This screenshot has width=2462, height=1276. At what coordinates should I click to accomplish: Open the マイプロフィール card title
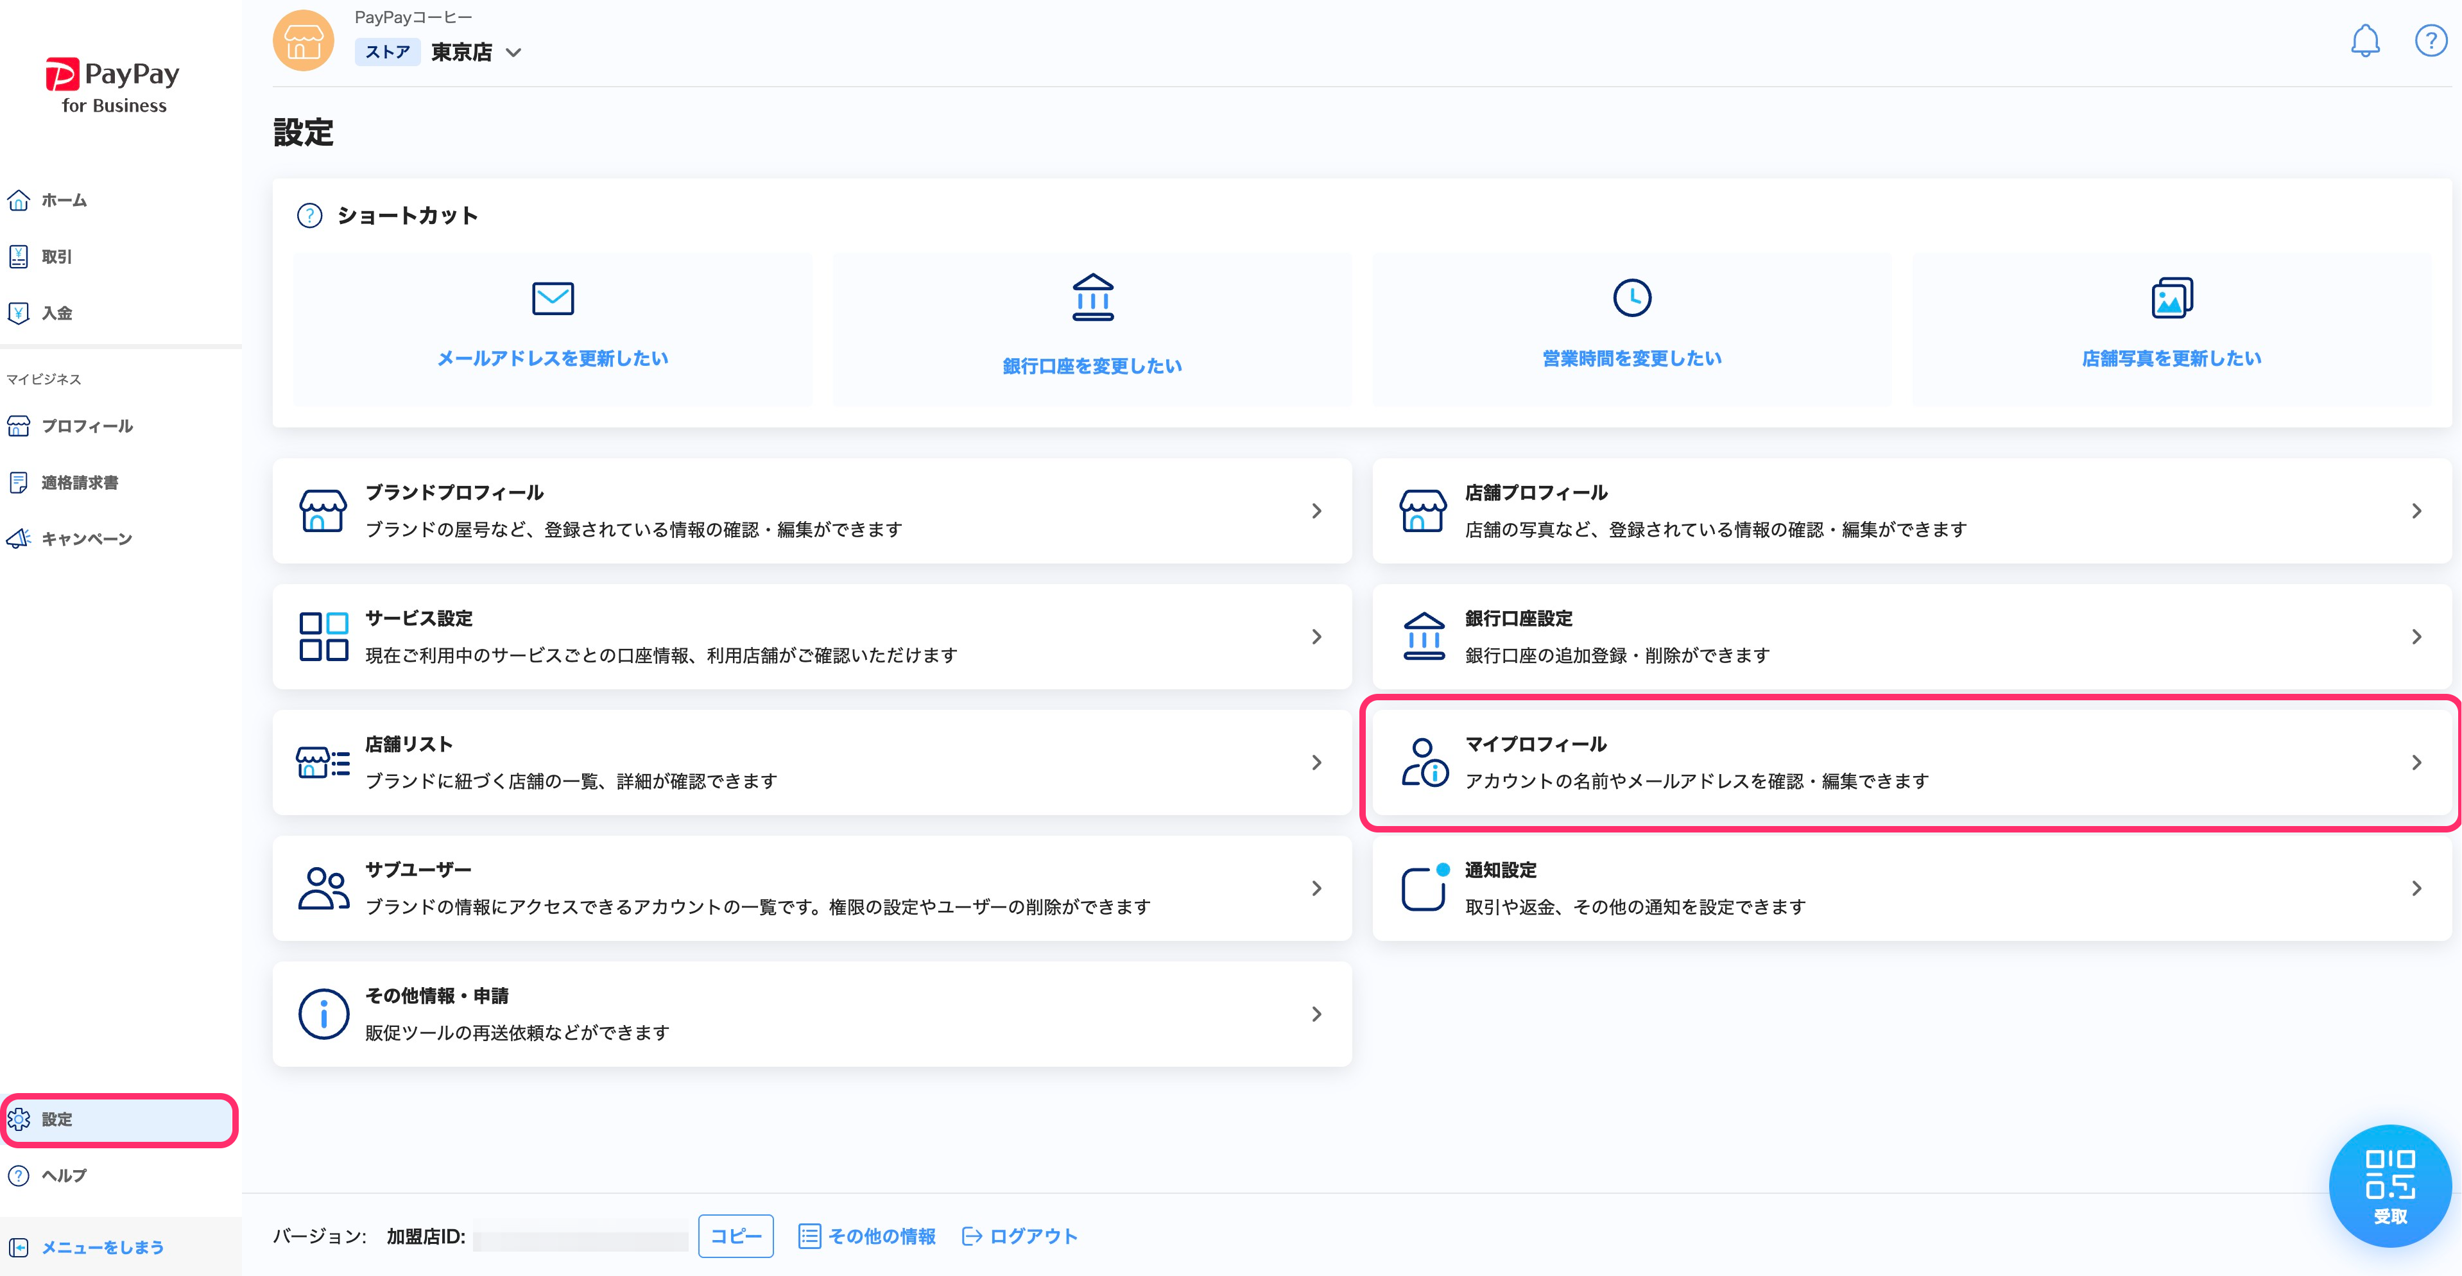point(1535,744)
